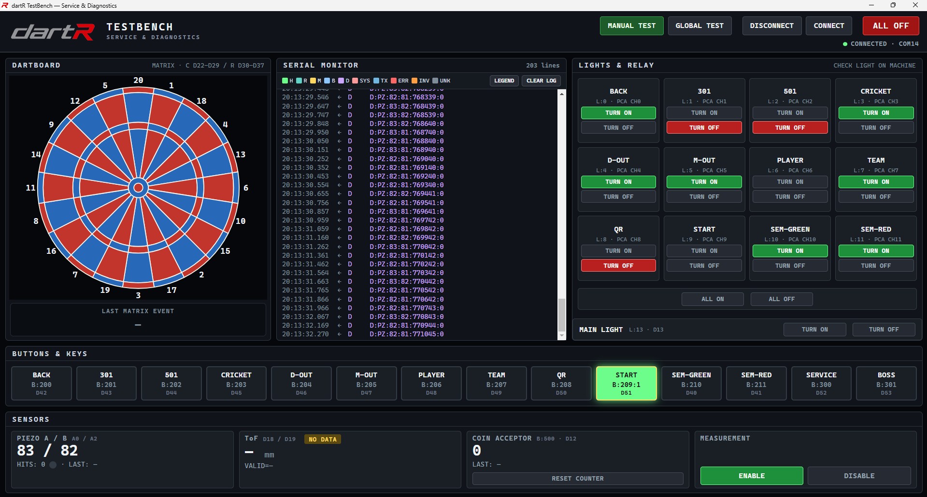Turn off the PLAYER light
927x497 pixels.
click(790, 197)
